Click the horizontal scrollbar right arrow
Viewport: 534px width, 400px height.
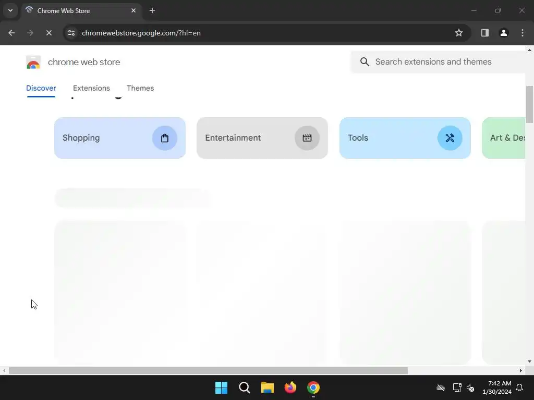(521, 370)
